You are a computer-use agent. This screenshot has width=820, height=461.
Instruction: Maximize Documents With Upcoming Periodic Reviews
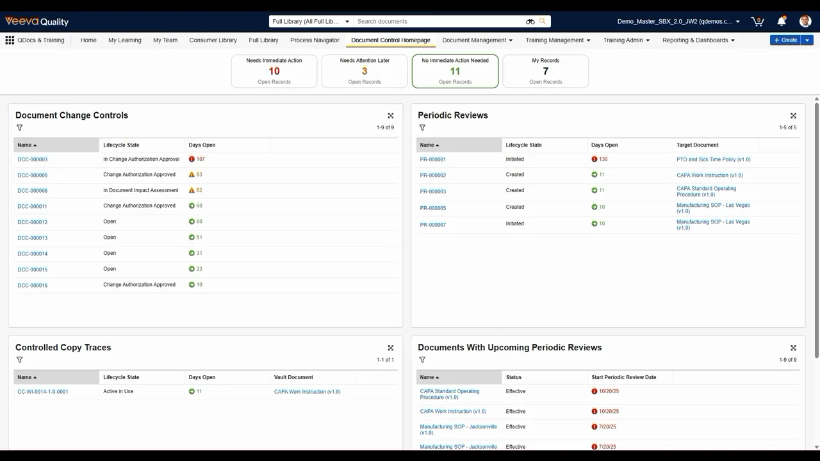[x=793, y=348]
